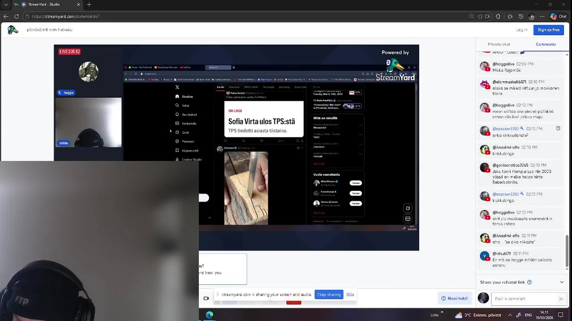572x321 pixels.
Task: Click the floating messages envelope icon
Action: (x=408, y=219)
